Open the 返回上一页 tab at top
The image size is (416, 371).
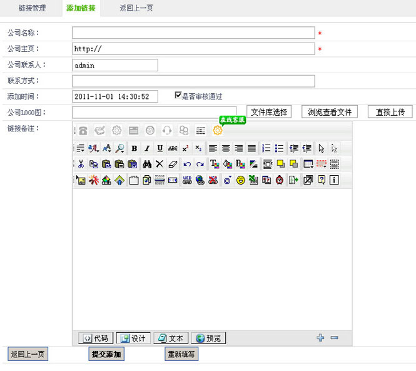pyautogui.click(x=136, y=8)
